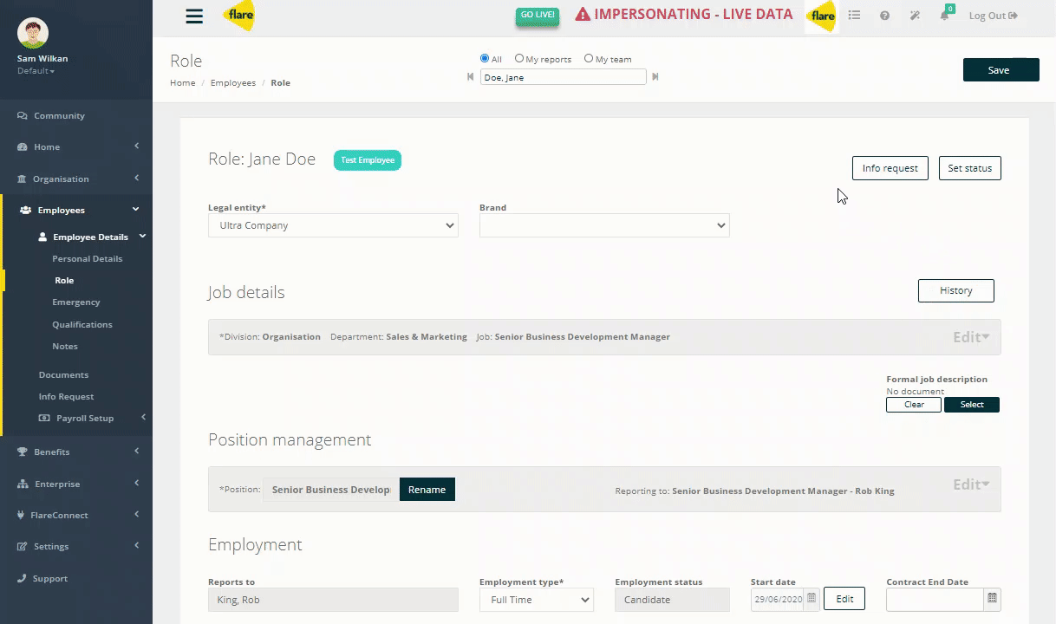Open the Start date calendar icon
This screenshot has height=624, width=1056.
pyautogui.click(x=812, y=599)
